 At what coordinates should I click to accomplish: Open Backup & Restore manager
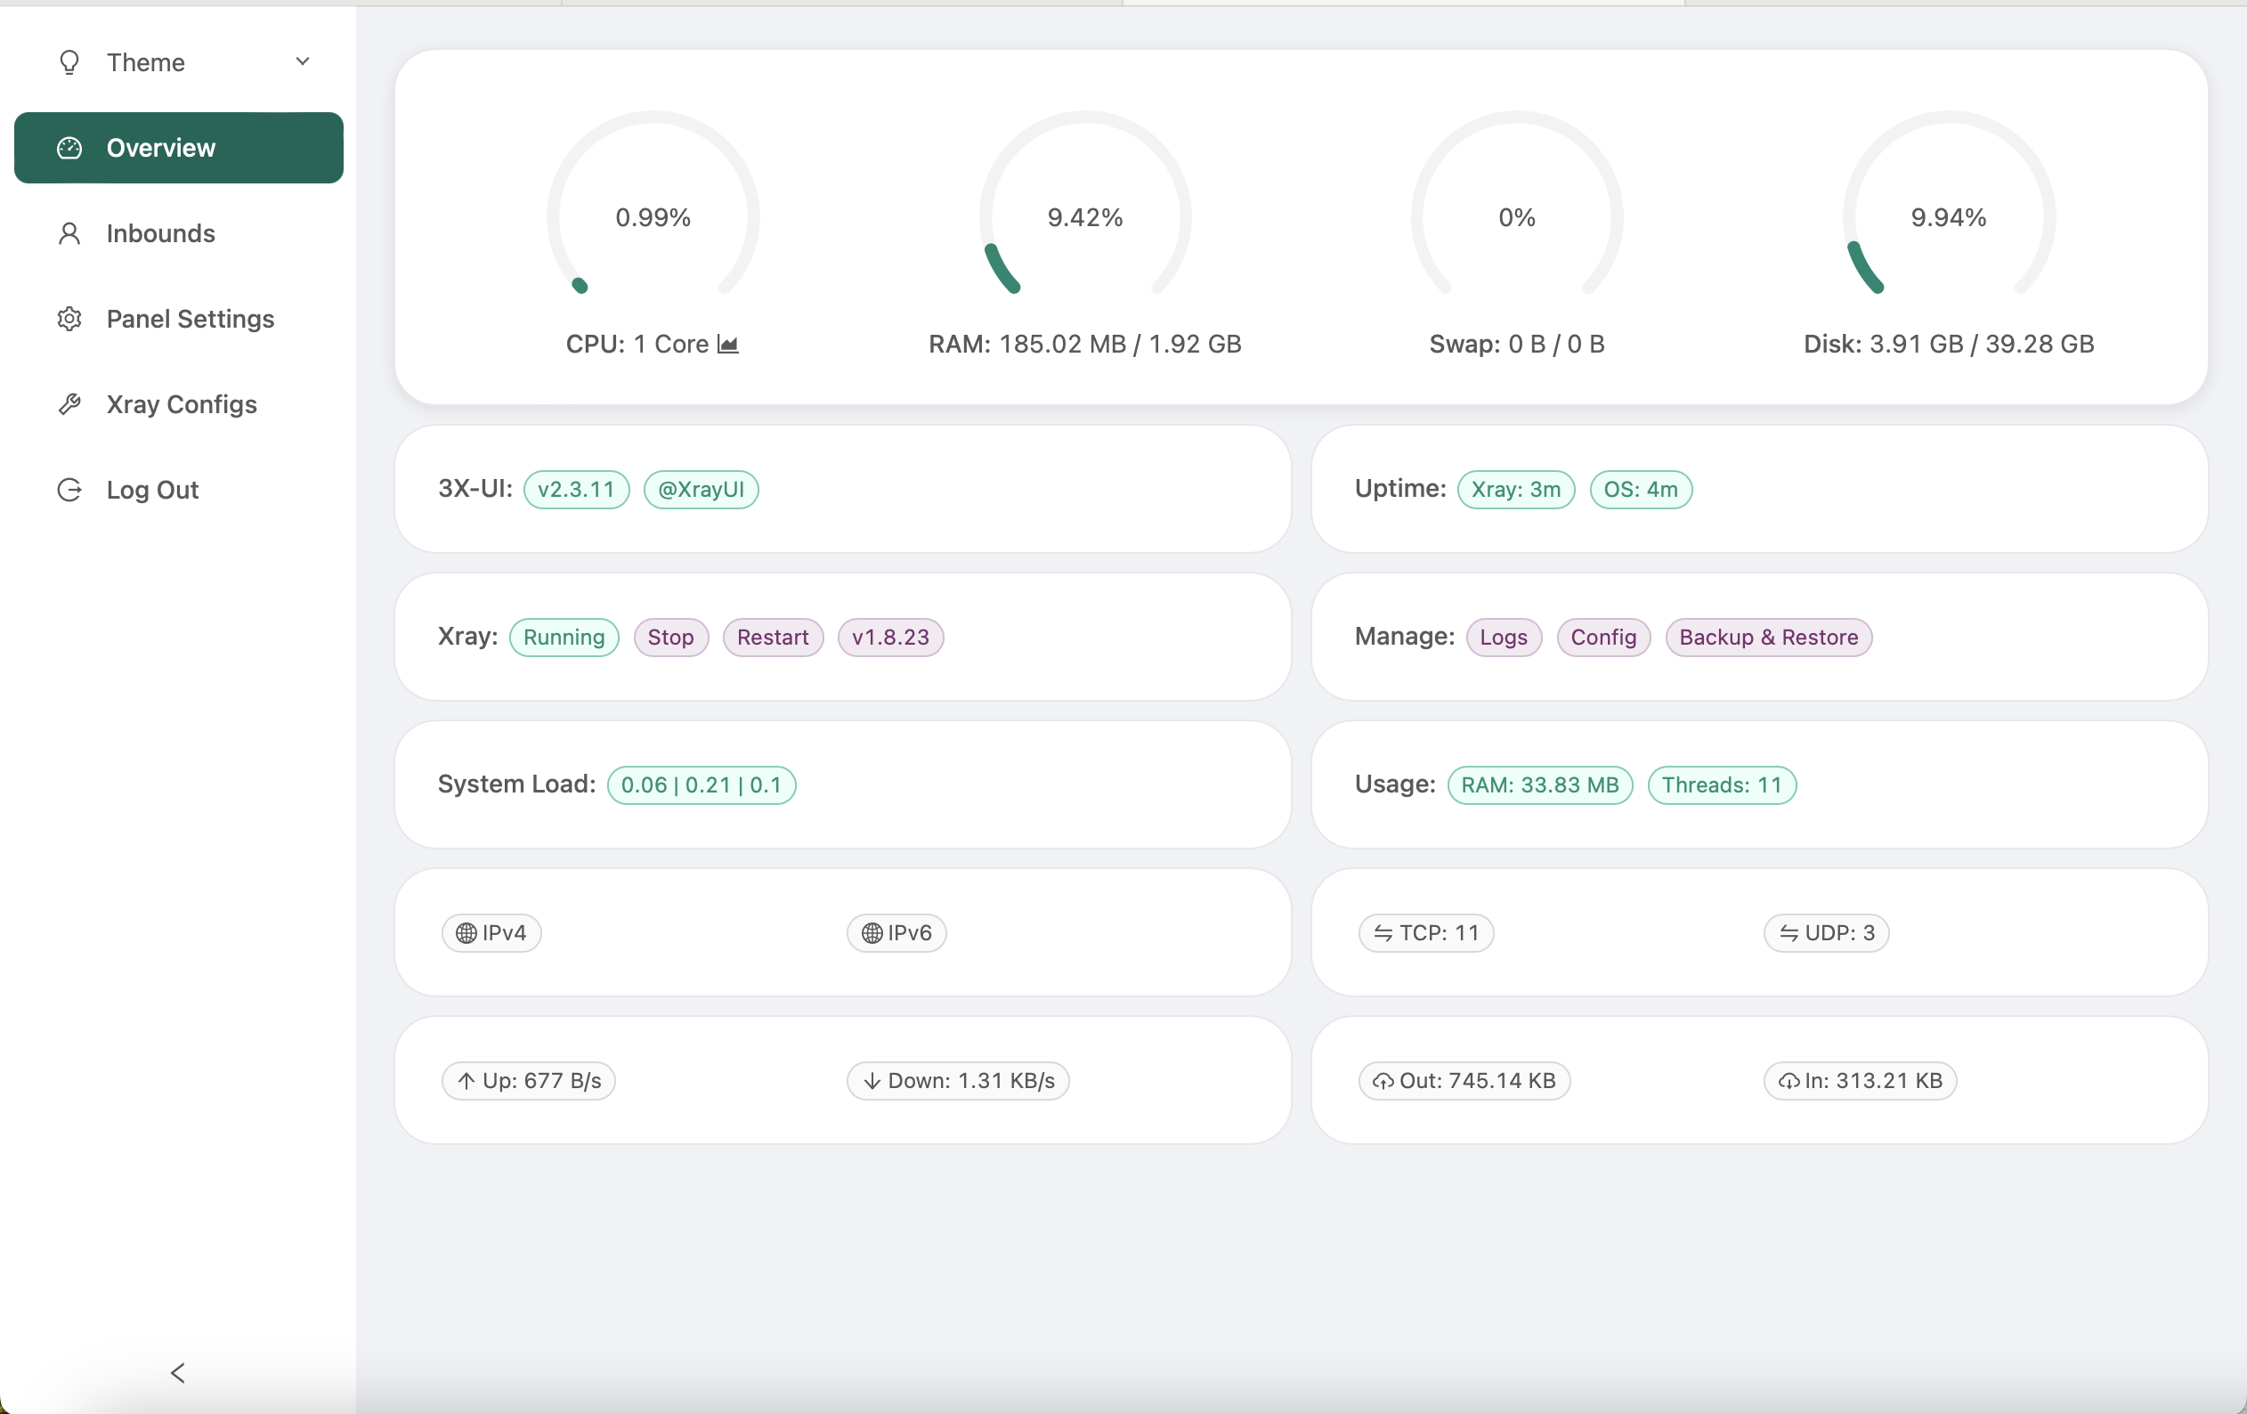click(x=1767, y=638)
